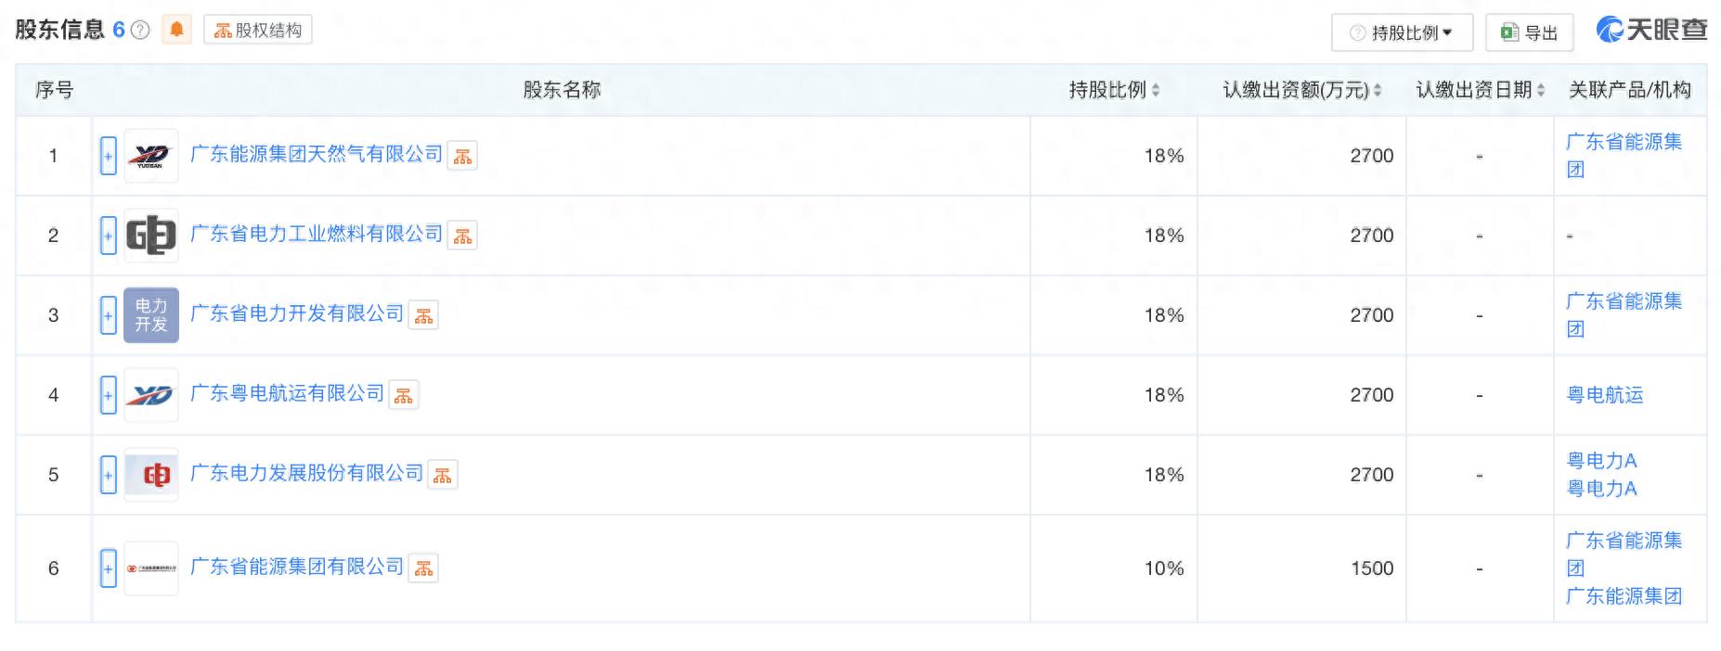Screen dimensions: 1721x651
Task: Open equity structure icon after 广东能源集团天然气有限公司
Action: coord(462,157)
